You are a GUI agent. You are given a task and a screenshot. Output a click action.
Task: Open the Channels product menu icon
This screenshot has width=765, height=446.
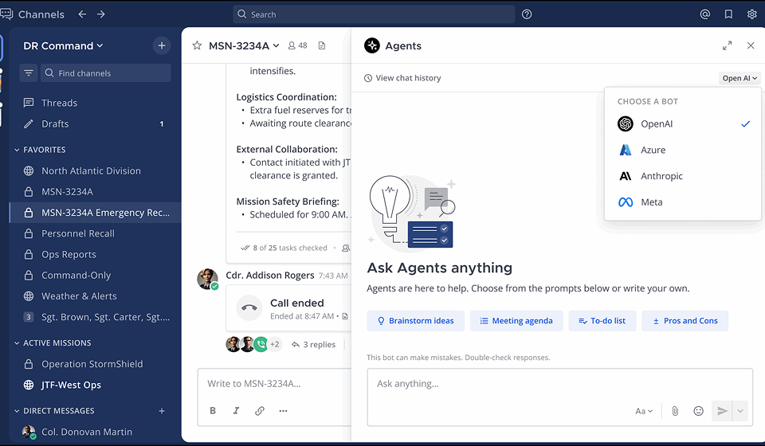(6, 14)
